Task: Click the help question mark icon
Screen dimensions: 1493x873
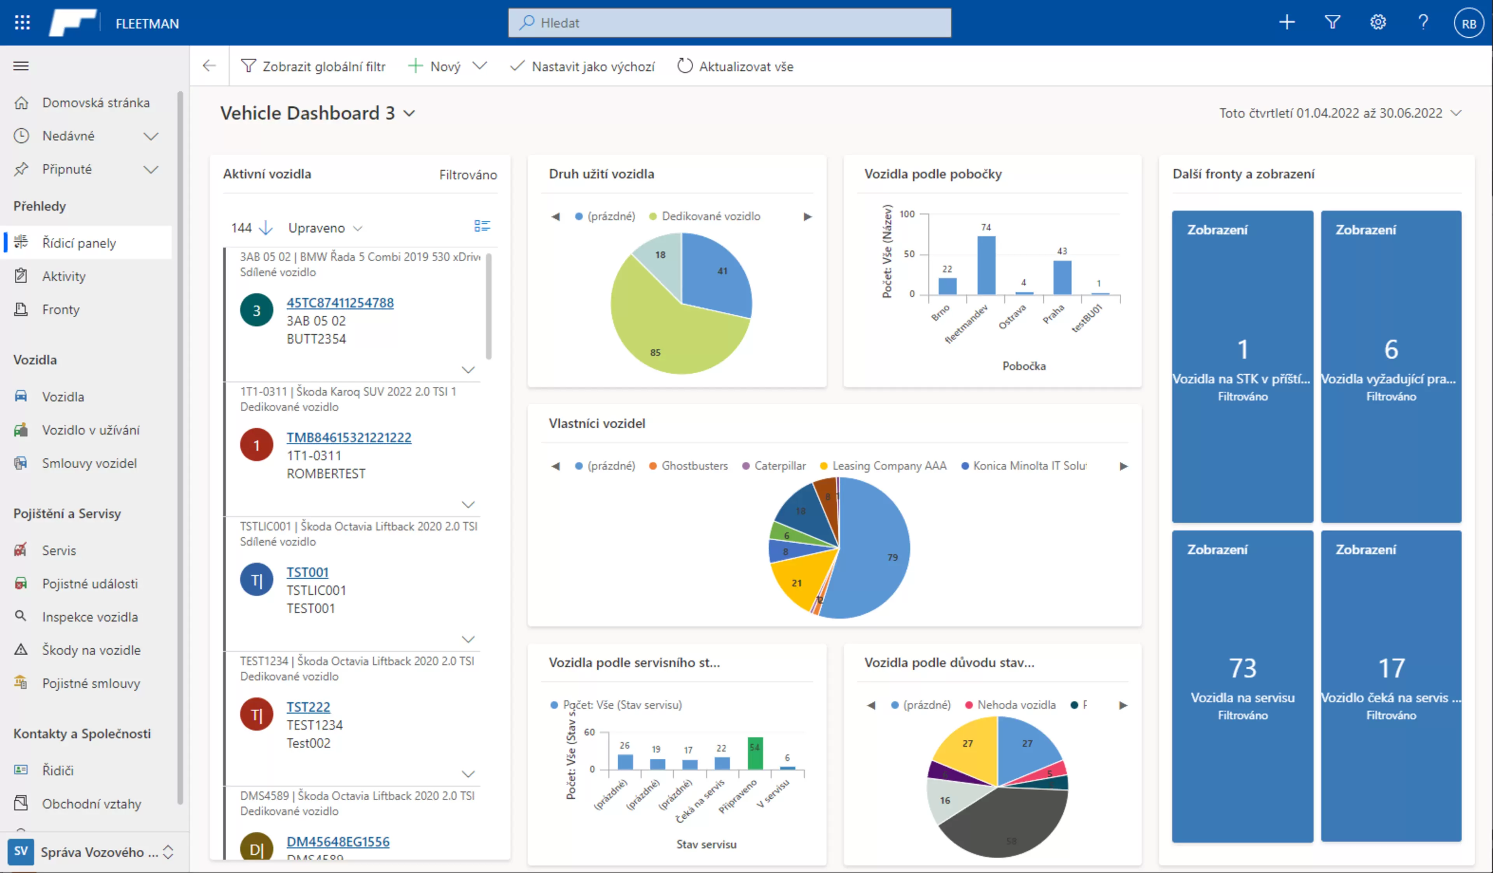Action: (x=1423, y=23)
